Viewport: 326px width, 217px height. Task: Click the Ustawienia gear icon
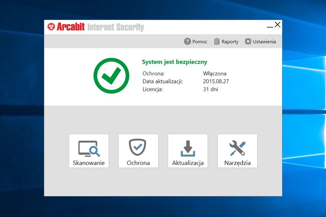tap(249, 41)
